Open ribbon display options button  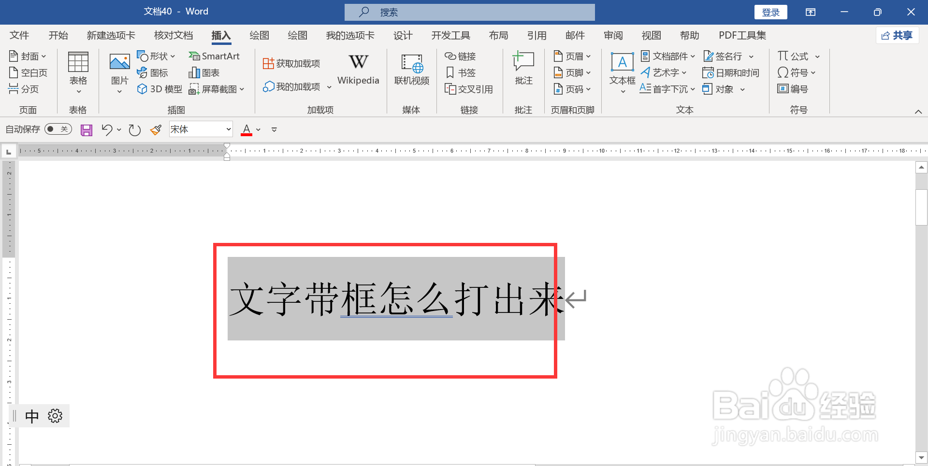[811, 12]
